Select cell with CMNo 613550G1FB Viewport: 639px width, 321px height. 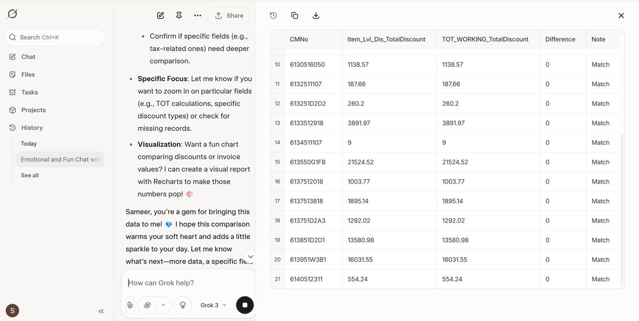point(314,162)
